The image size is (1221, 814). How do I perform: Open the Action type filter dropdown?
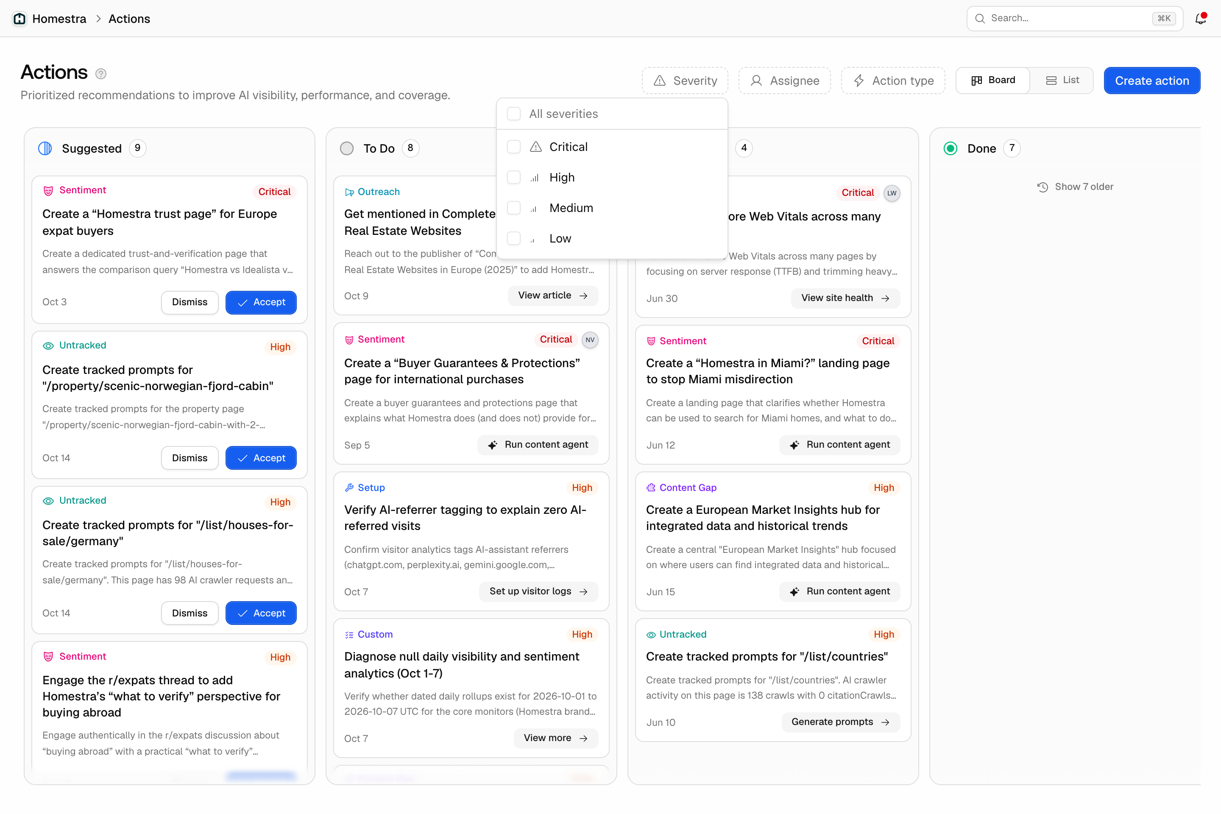[893, 81]
